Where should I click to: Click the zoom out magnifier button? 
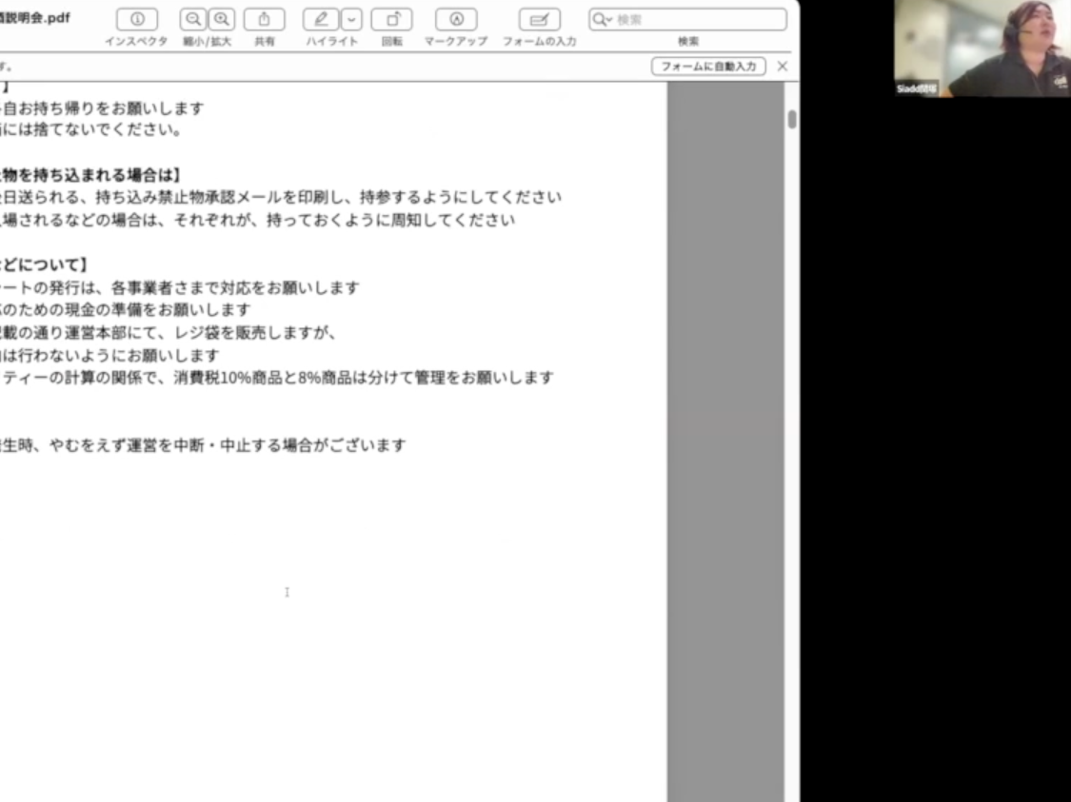pos(194,20)
